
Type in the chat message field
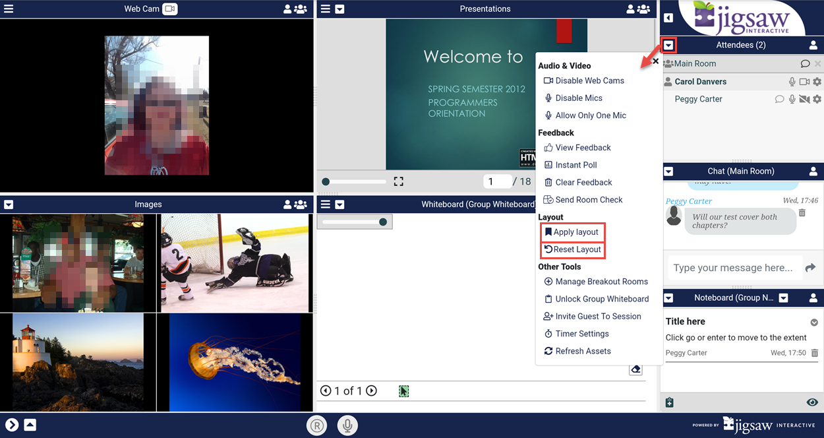pos(733,267)
